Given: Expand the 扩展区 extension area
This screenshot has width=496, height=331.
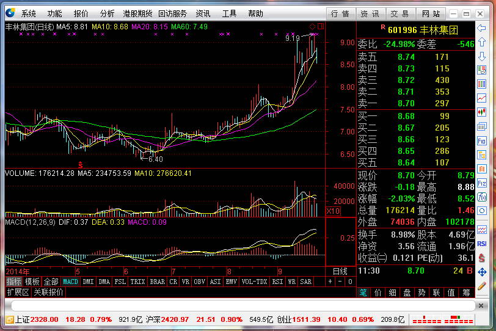Looking at the screenshot, I should point(18,293).
